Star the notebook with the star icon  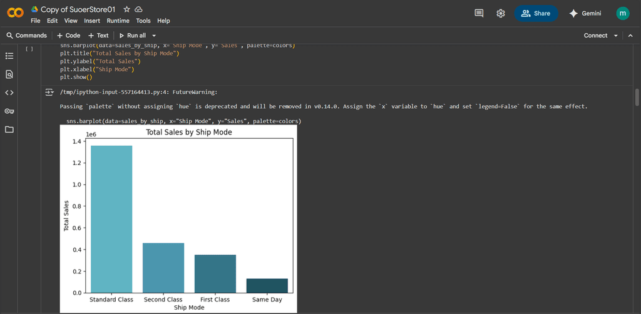pos(126,9)
